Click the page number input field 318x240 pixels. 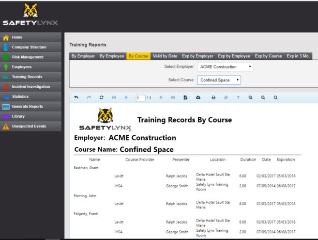click(x=140, y=98)
